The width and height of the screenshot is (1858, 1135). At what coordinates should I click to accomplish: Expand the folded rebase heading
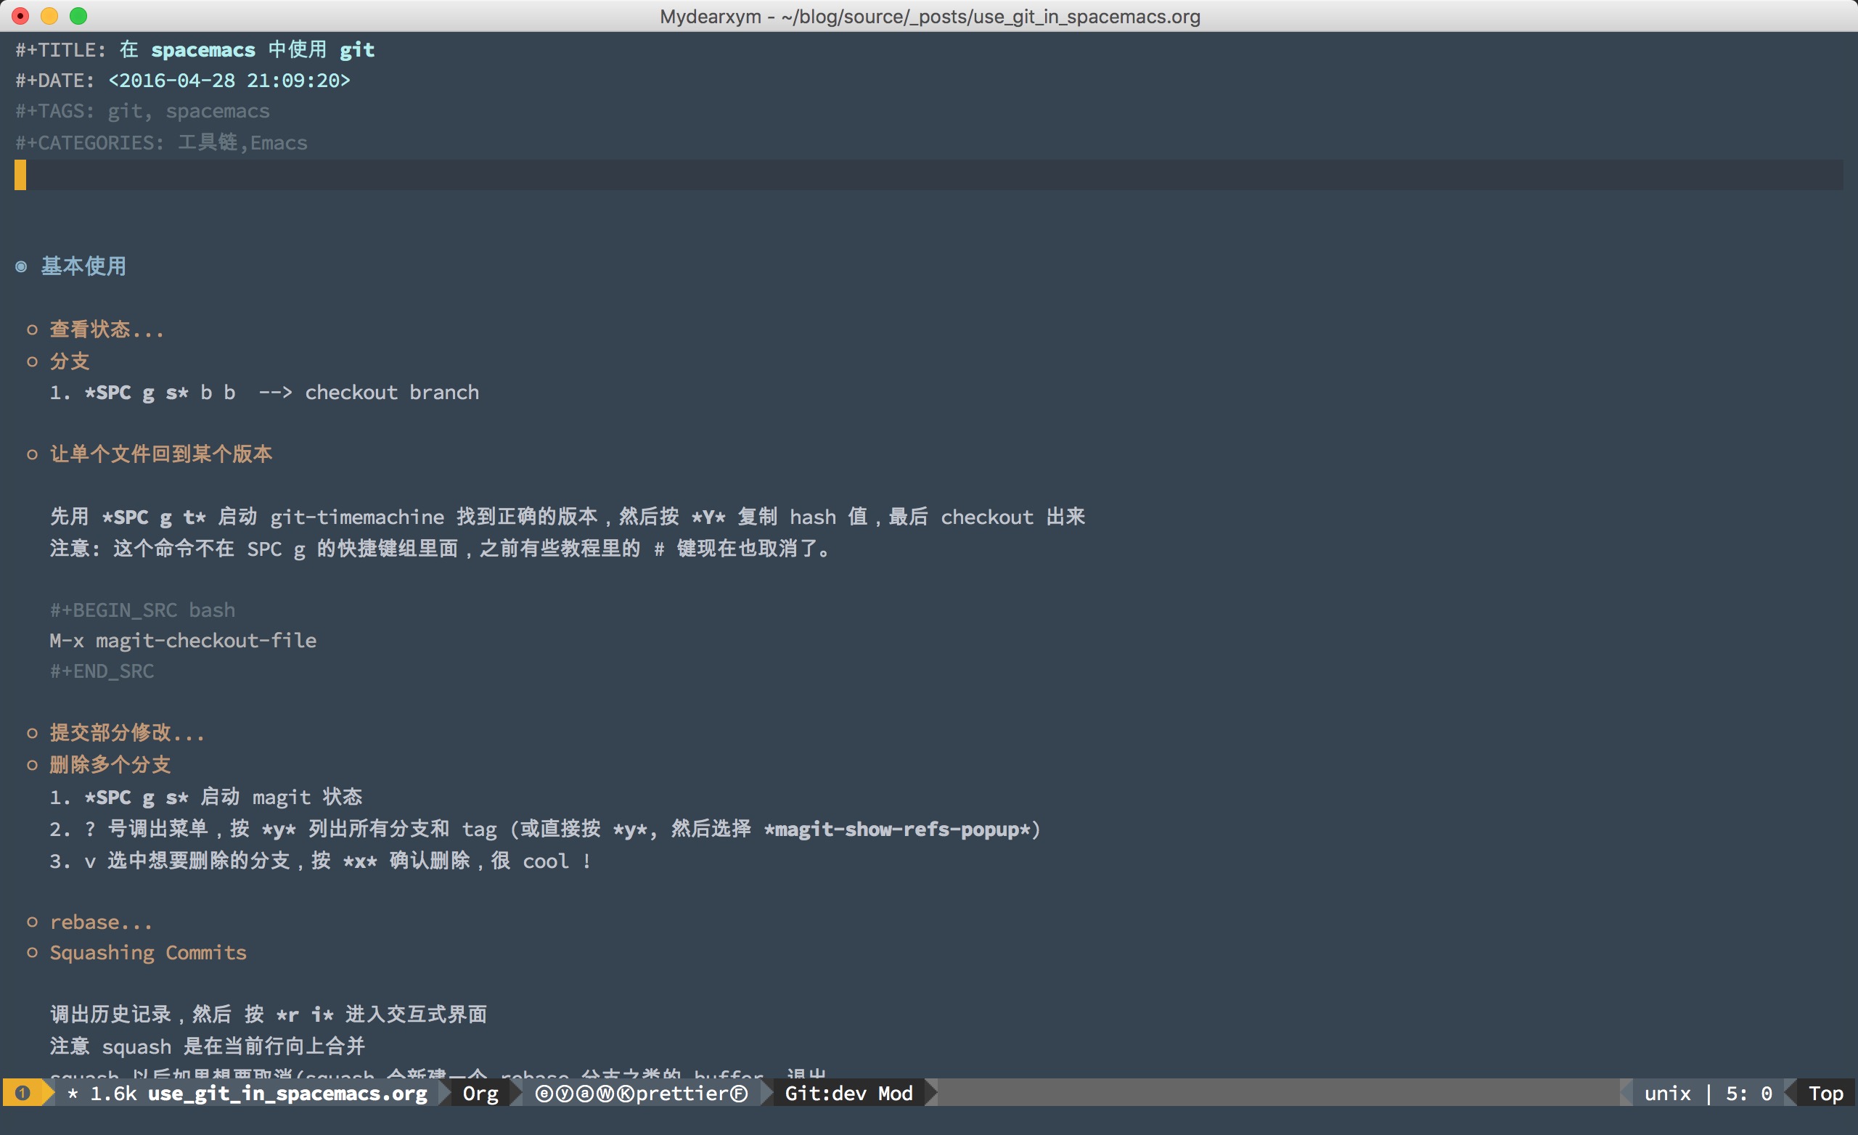click(100, 922)
